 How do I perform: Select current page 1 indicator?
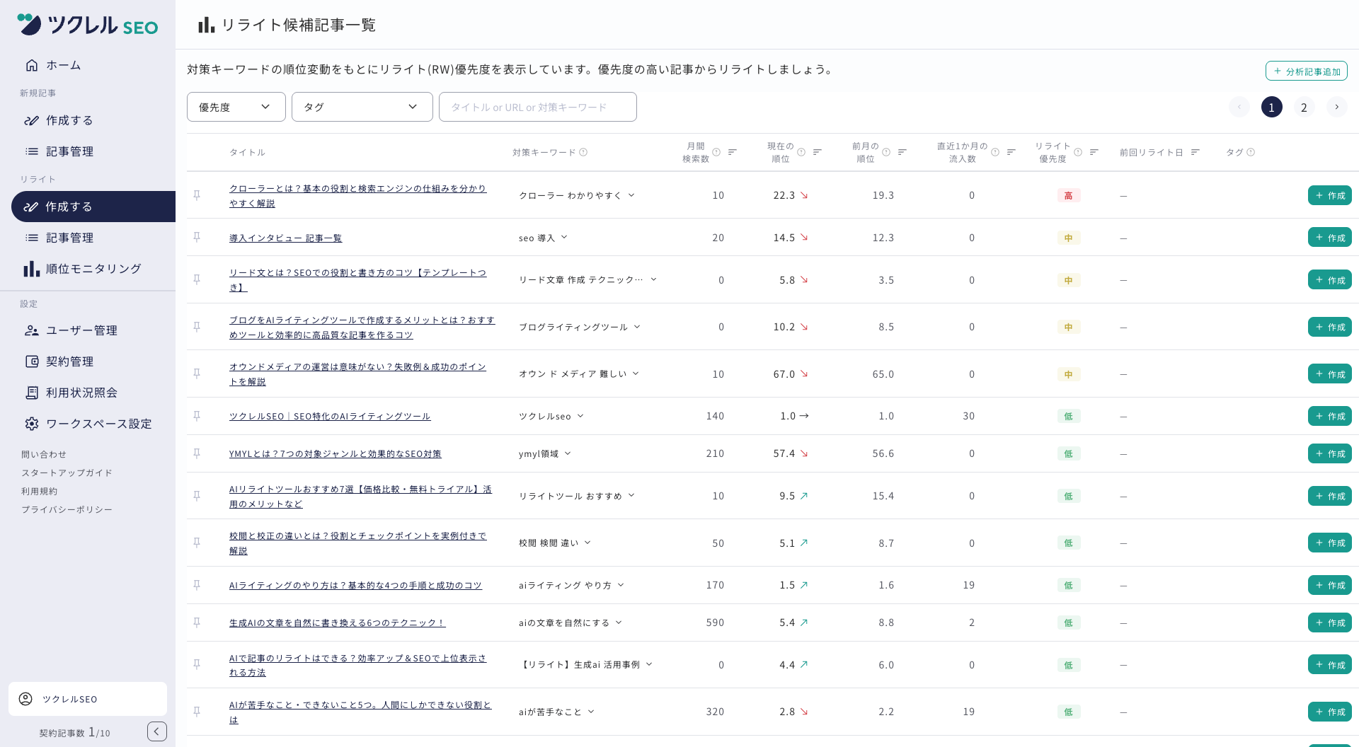tap(1271, 107)
